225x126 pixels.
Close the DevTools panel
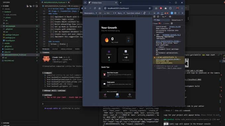coord(182,13)
